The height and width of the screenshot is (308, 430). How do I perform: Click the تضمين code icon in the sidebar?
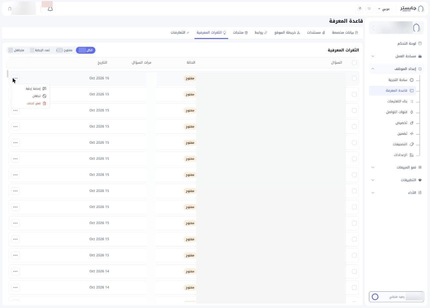click(x=412, y=133)
